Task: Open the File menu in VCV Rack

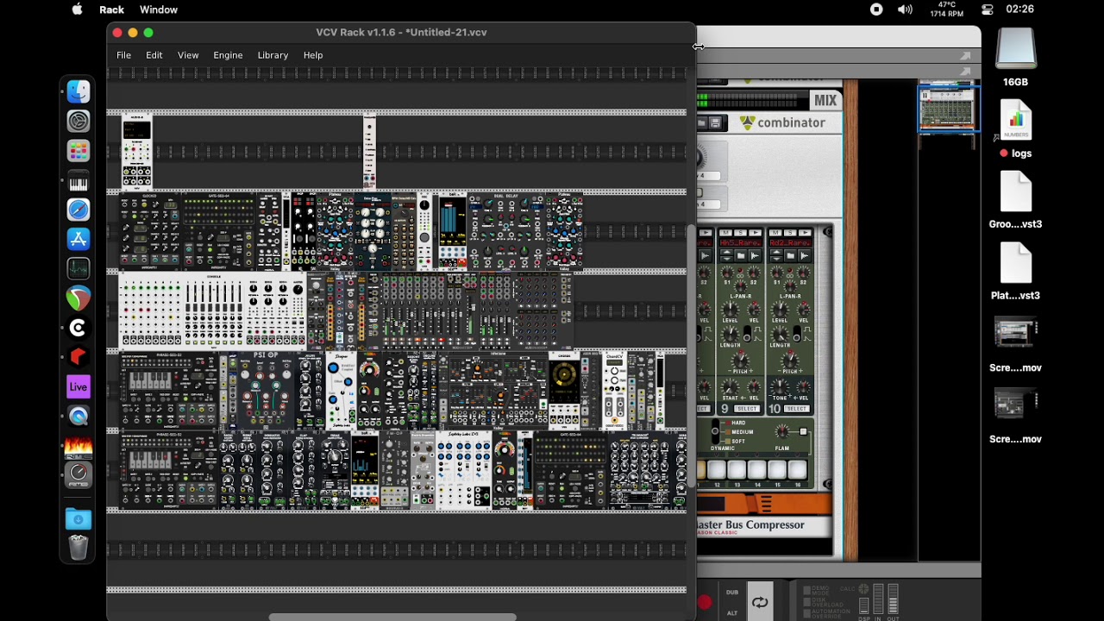Action: (124, 55)
